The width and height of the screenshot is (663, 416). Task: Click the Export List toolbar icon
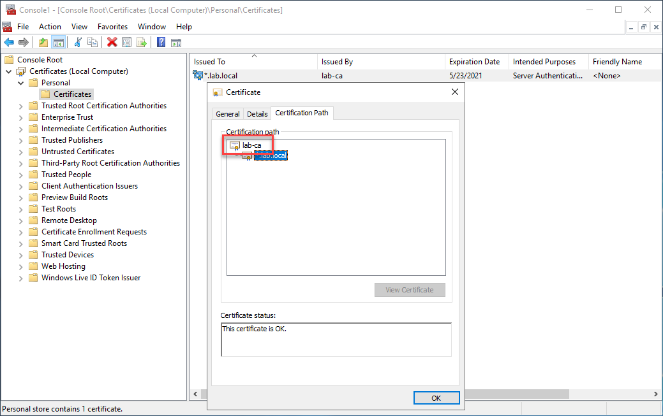[x=142, y=43]
